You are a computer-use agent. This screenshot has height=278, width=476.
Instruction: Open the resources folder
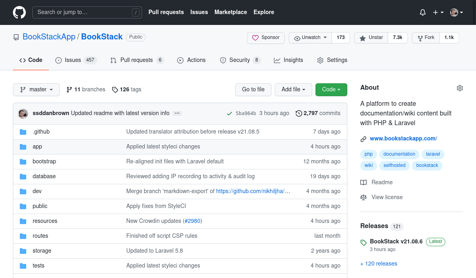tap(45, 221)
